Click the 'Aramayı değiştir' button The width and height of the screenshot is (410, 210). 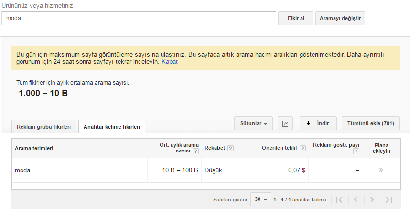340,18
